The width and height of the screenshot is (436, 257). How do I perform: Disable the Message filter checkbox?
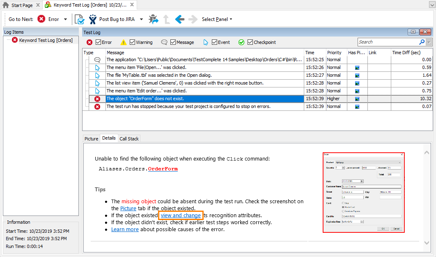(174, 42)
